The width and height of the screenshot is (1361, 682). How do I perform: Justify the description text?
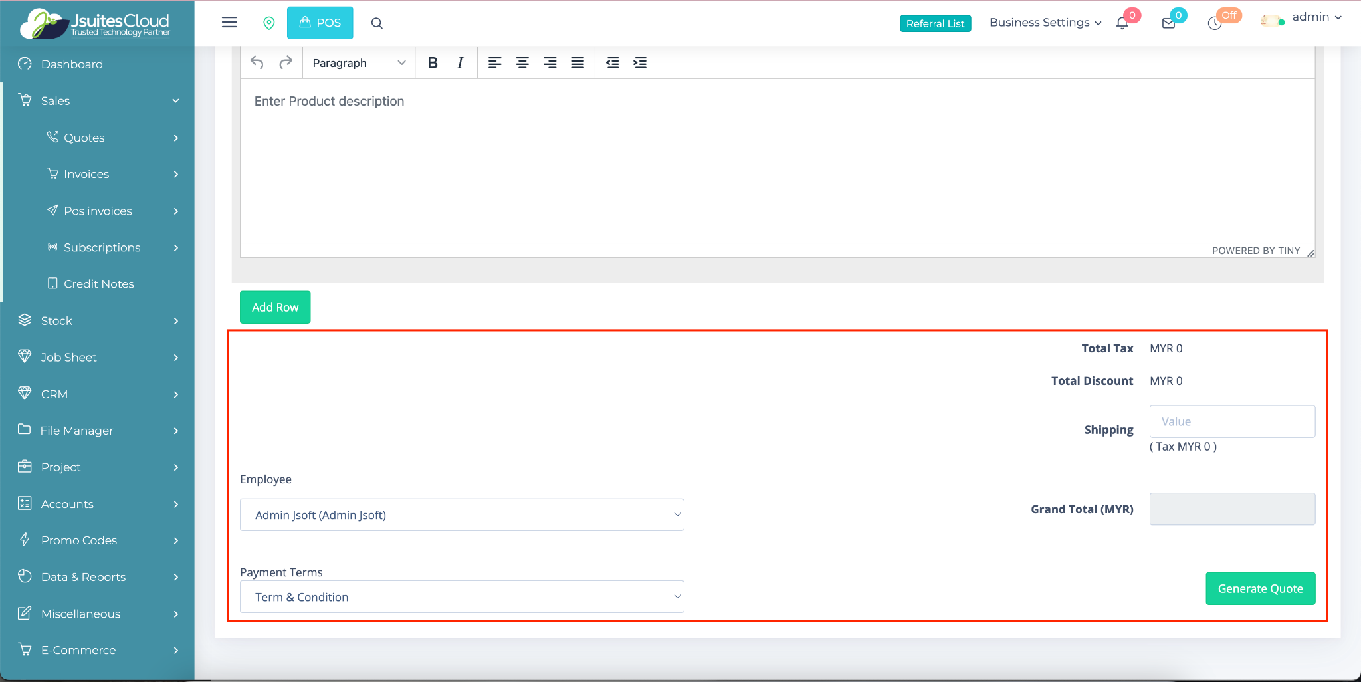pyautogui.click(x=577, y=63)
